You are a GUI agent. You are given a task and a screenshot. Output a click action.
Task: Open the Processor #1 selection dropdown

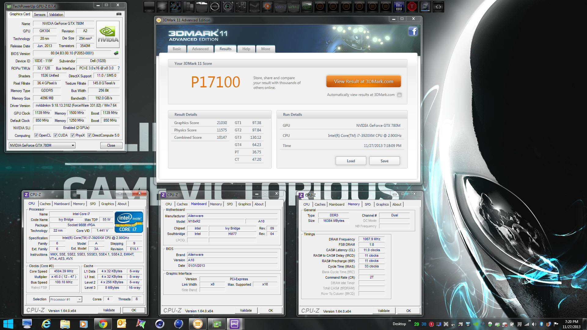(66, 299)
